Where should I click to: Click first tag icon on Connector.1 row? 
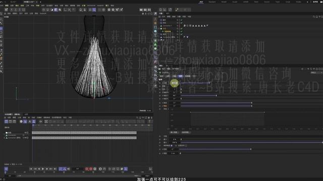pyautogui.click(x=185, y=26)
